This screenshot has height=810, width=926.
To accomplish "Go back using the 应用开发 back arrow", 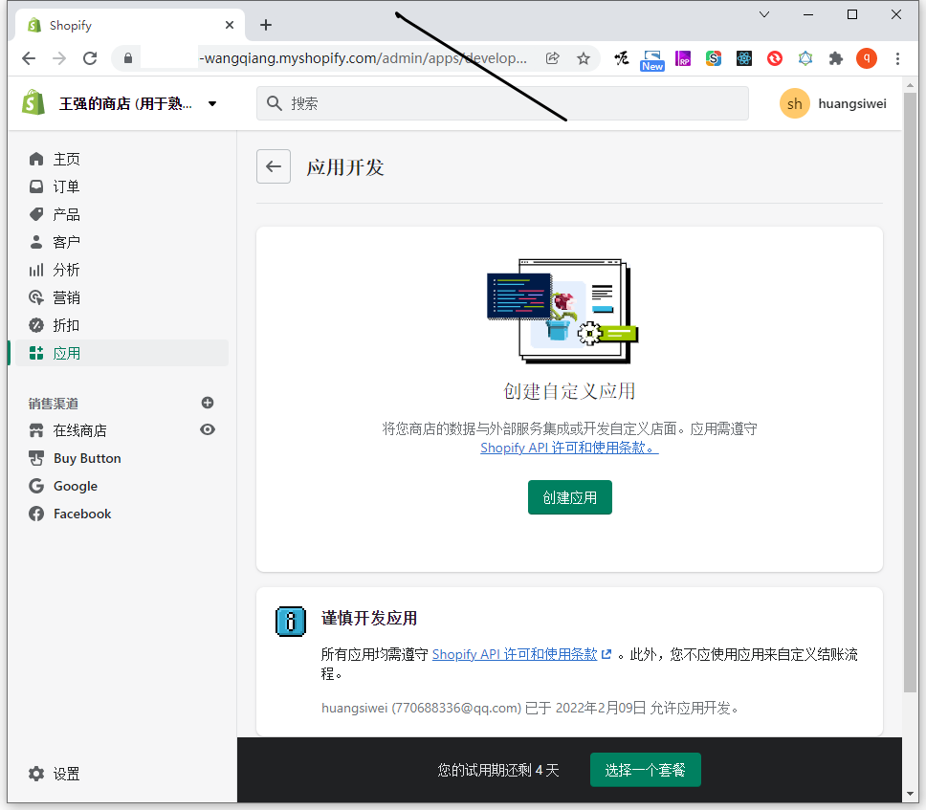I will [274, 166].
